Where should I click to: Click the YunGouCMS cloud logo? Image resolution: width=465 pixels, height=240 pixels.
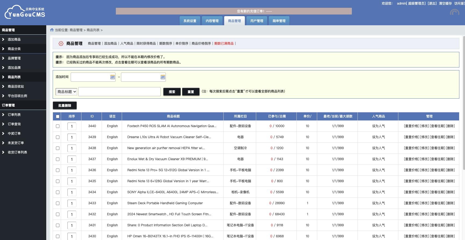click(x=25, y=12)
